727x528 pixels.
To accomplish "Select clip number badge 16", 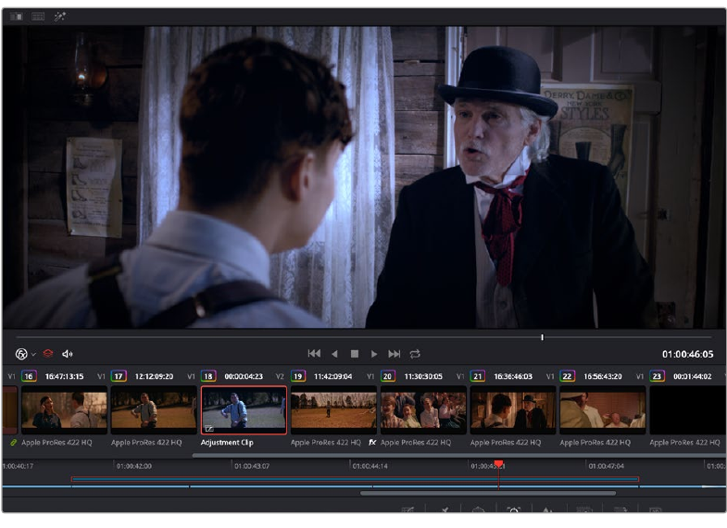I will (29, 376).
